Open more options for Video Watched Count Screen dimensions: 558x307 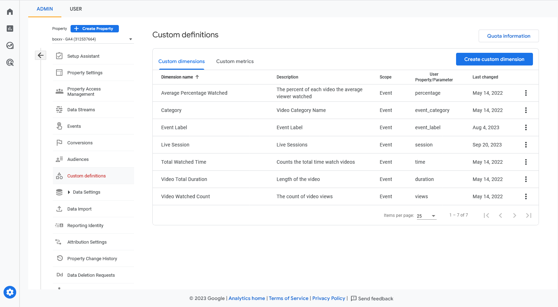pos(526,196)
